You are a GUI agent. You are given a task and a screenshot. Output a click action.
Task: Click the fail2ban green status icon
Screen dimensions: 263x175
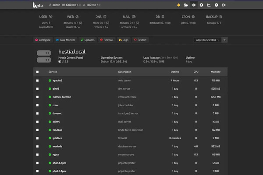click(50, 130)
